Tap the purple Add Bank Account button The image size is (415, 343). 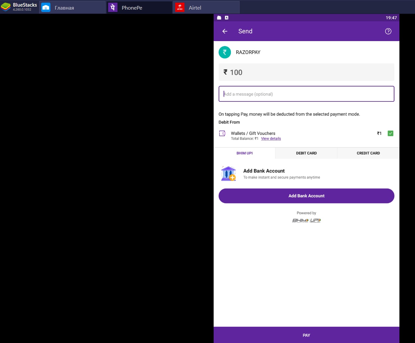(307, 196)
